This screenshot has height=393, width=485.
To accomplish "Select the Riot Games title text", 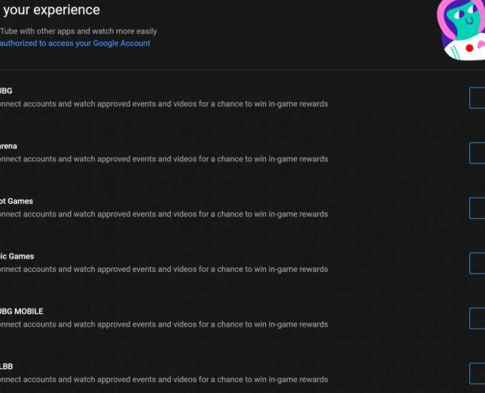I will pos(16,201).
